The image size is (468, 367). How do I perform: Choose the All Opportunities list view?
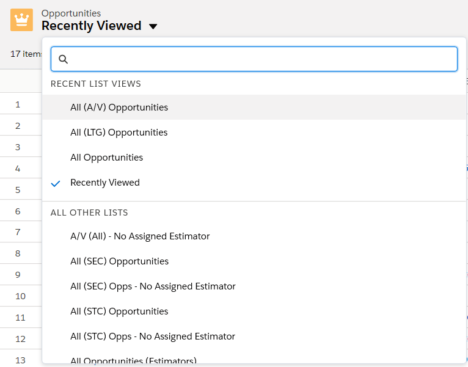[x=106, y=158]
